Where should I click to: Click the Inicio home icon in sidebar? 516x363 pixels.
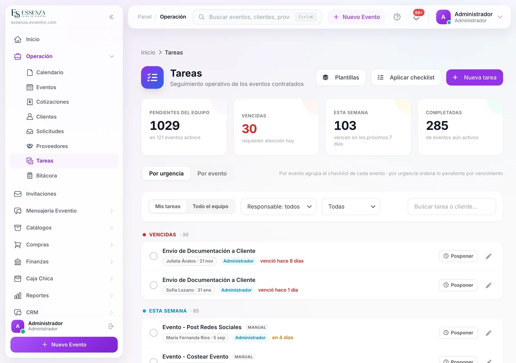click(18, 39)
